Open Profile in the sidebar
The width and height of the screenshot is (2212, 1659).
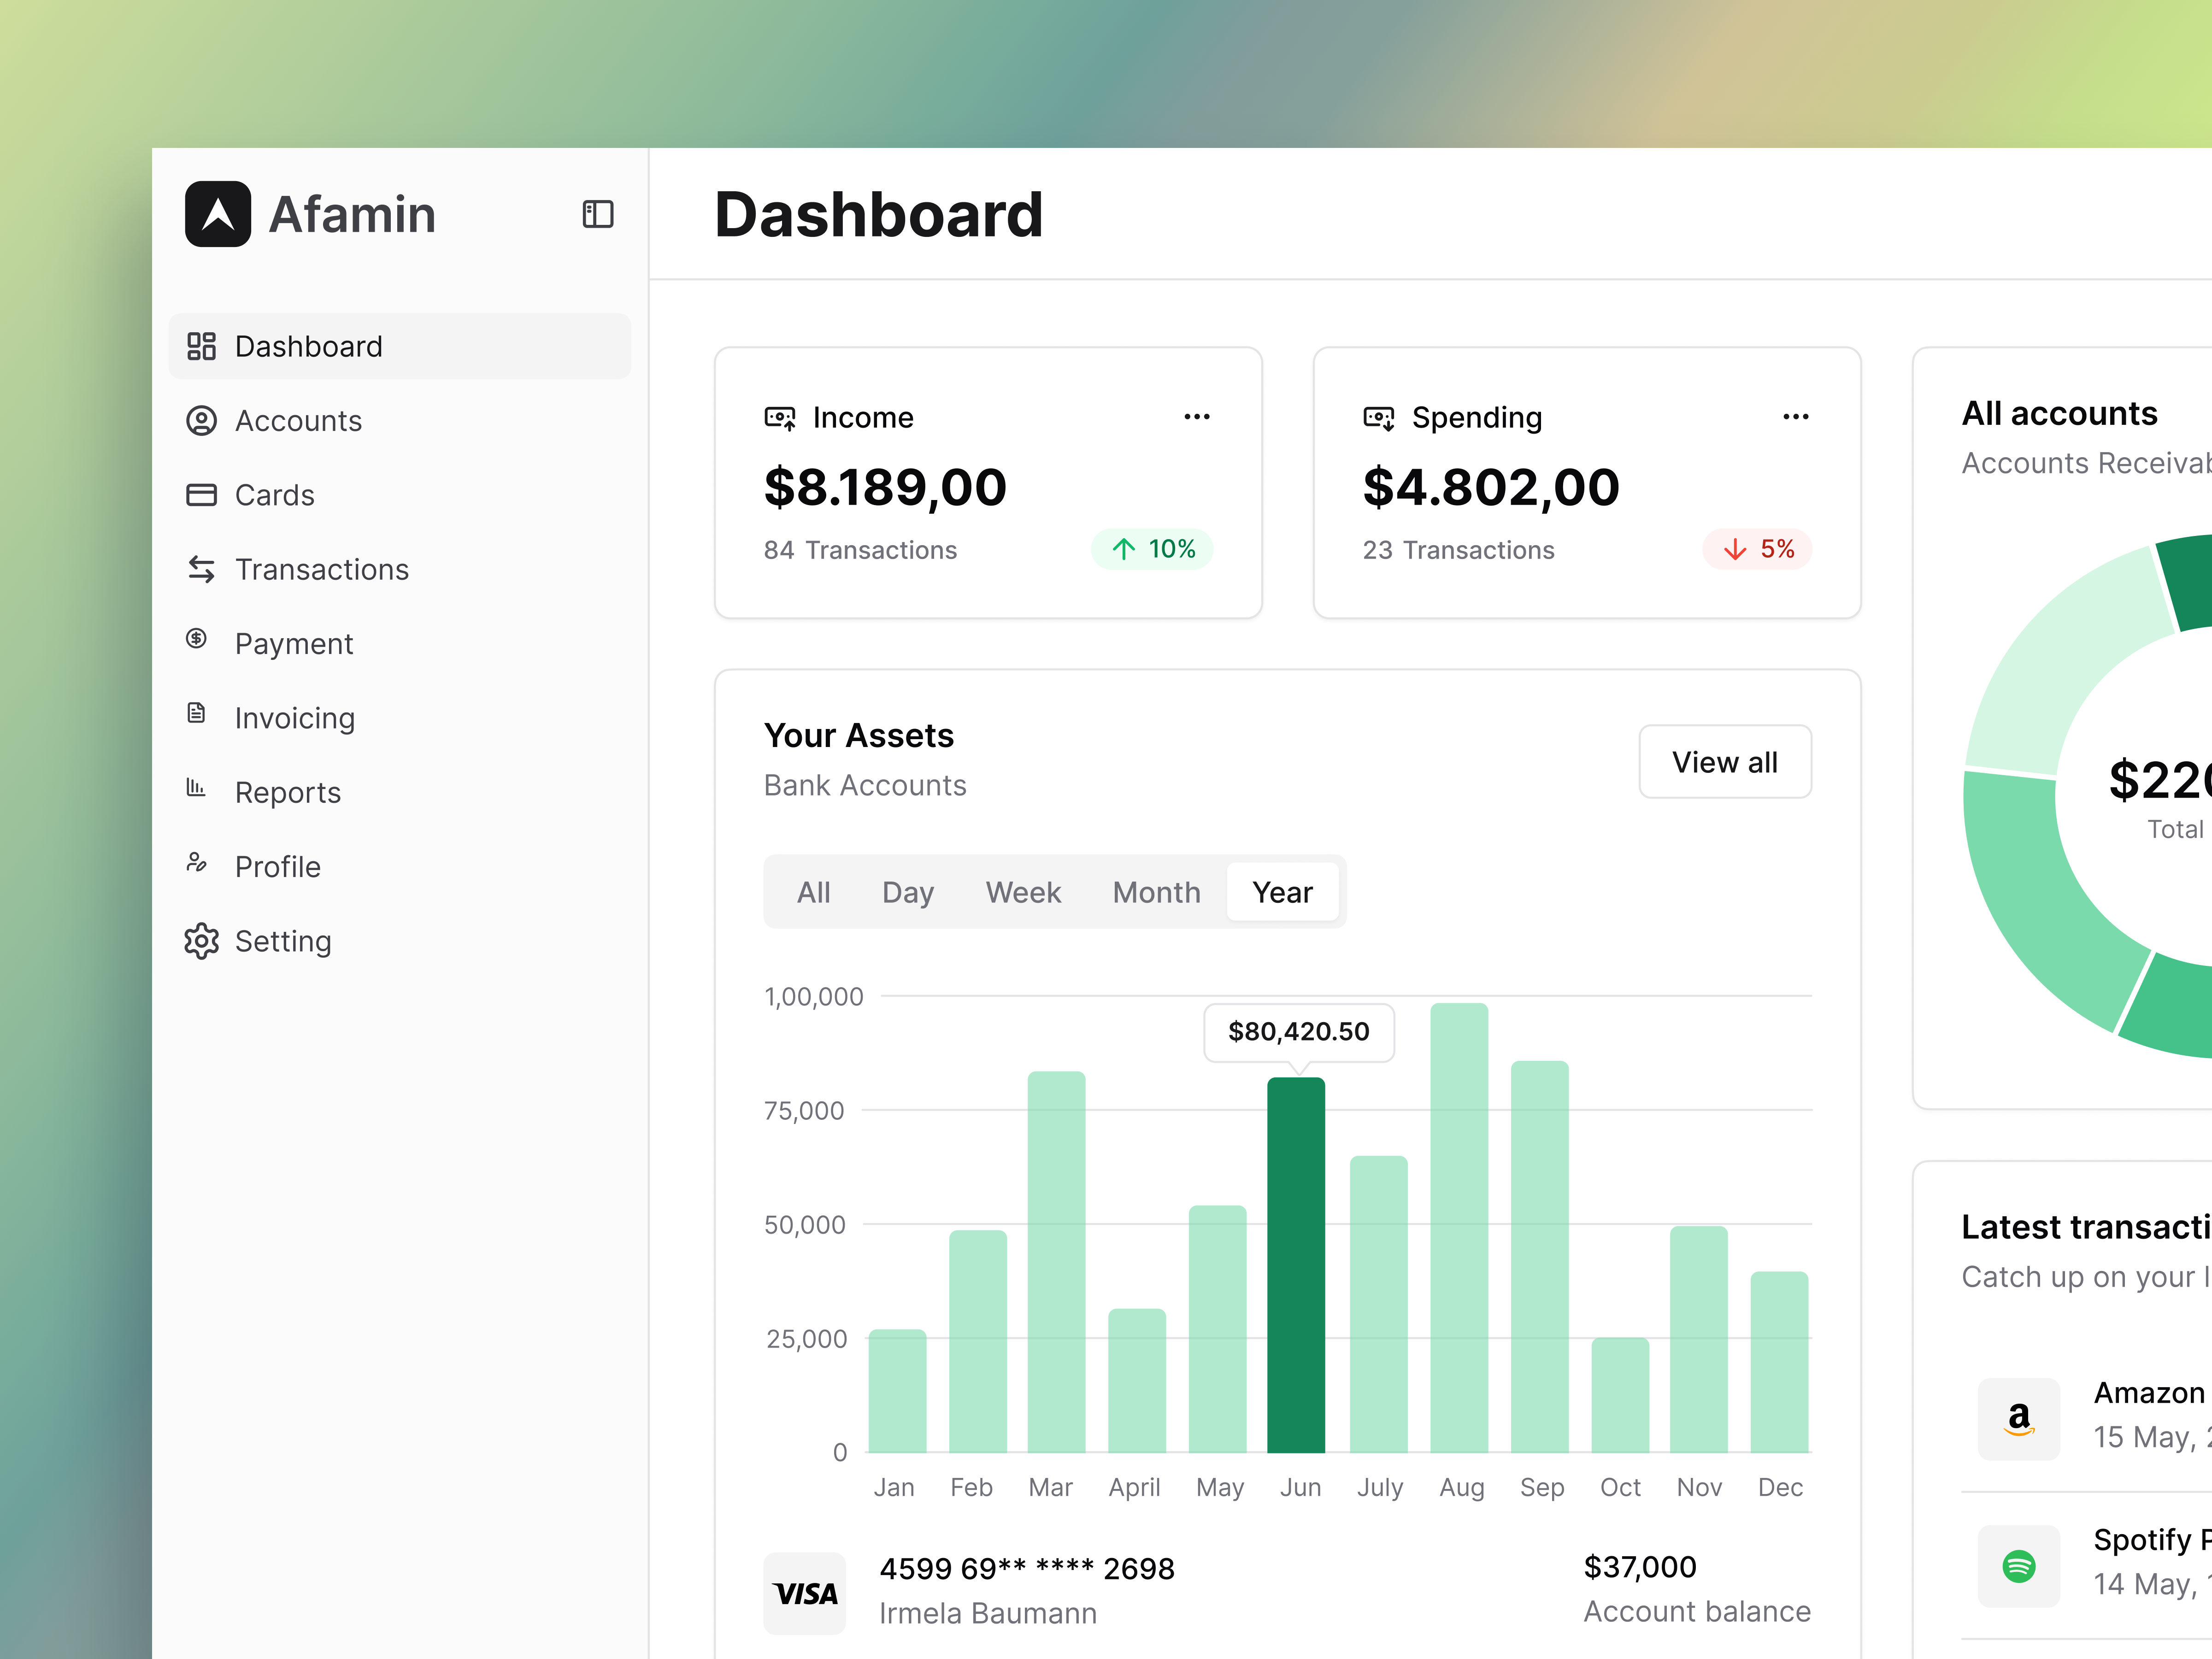pyautogui.click(x=400, y=867)
